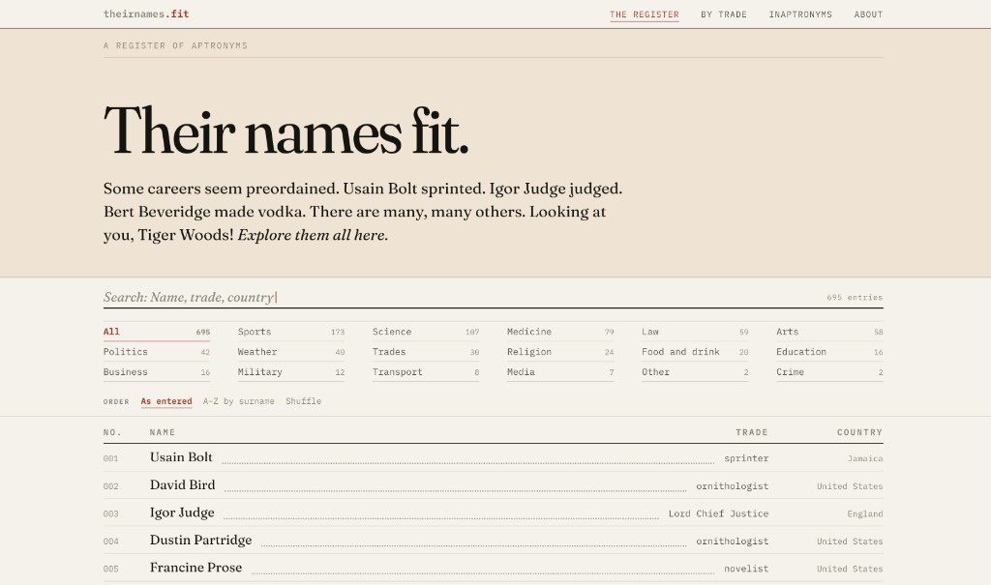Choose the Transport category
Screen dimensions: 991x585
(x=426, y=372)
